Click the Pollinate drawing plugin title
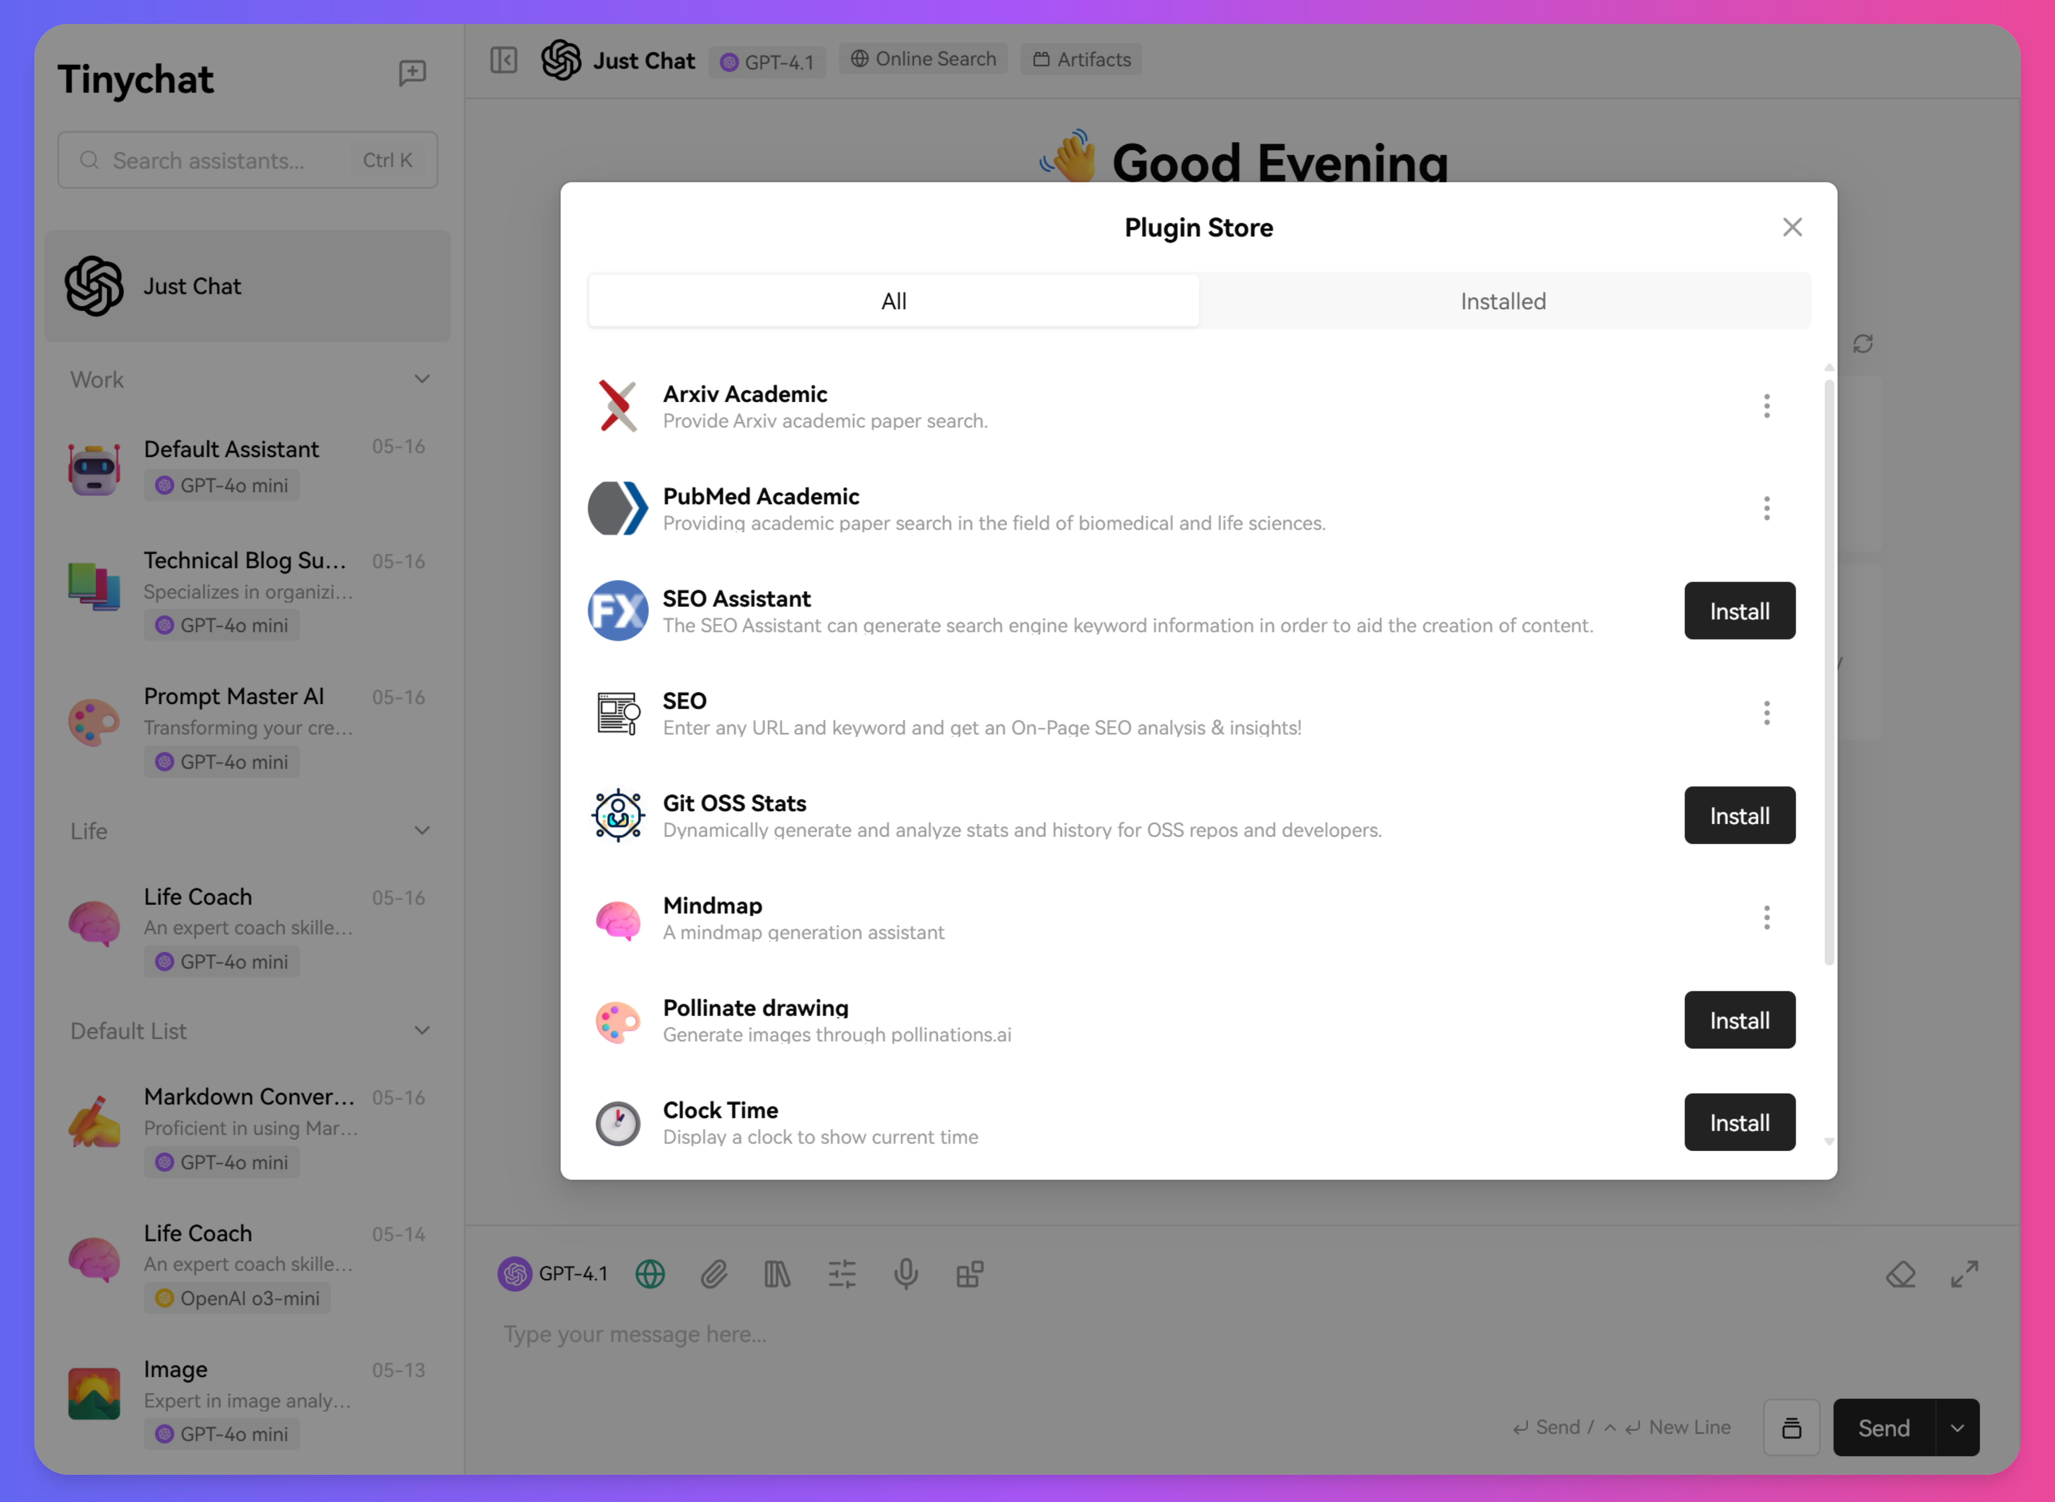 (x=756, y=1008)
